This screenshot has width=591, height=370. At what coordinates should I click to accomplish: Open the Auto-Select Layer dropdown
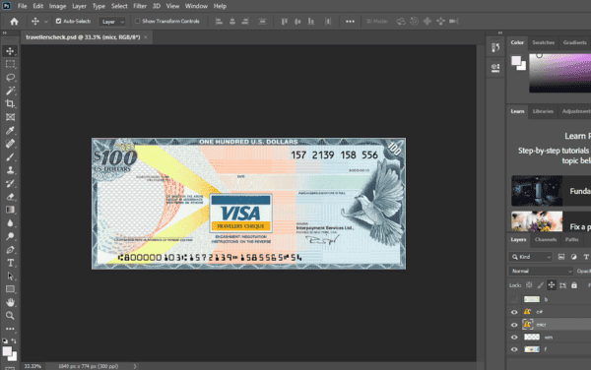(112, 22)
